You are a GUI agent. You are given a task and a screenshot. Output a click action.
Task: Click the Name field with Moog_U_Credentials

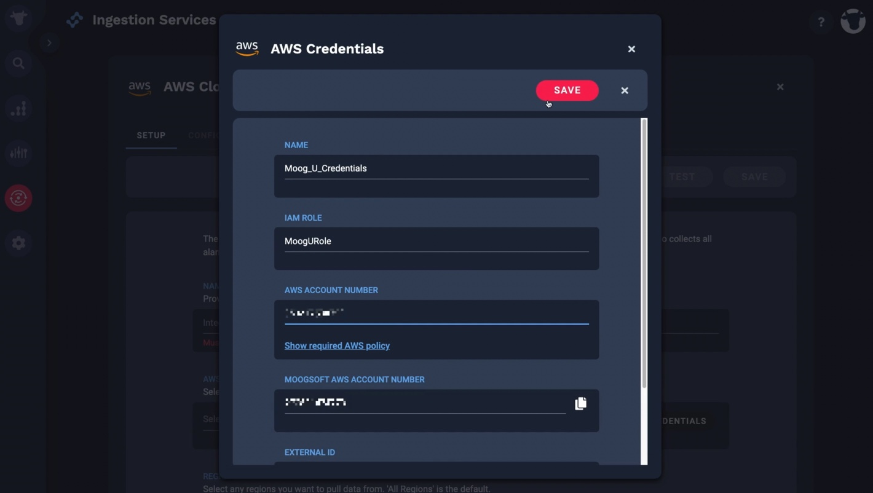pyautogui.click(x=436, y=168)
